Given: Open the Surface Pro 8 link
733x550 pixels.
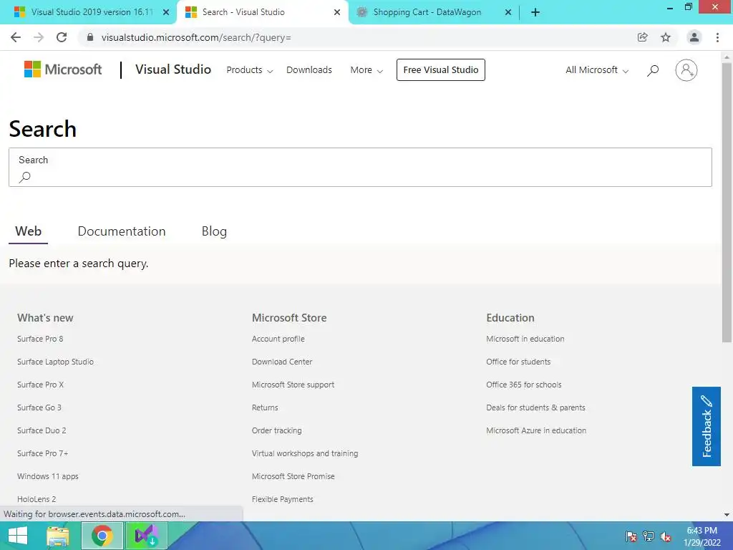Looking at the screenshot, I should tap(40, 339).
